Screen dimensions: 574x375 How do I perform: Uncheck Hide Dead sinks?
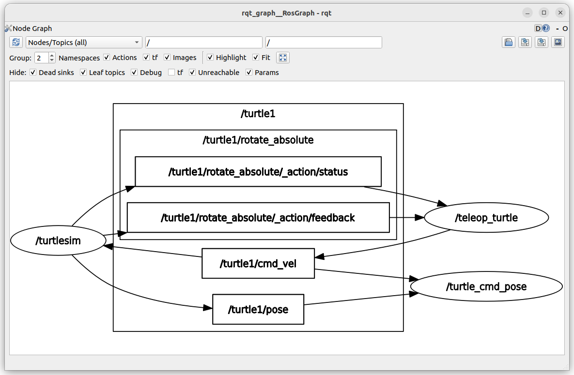point(33,73)
